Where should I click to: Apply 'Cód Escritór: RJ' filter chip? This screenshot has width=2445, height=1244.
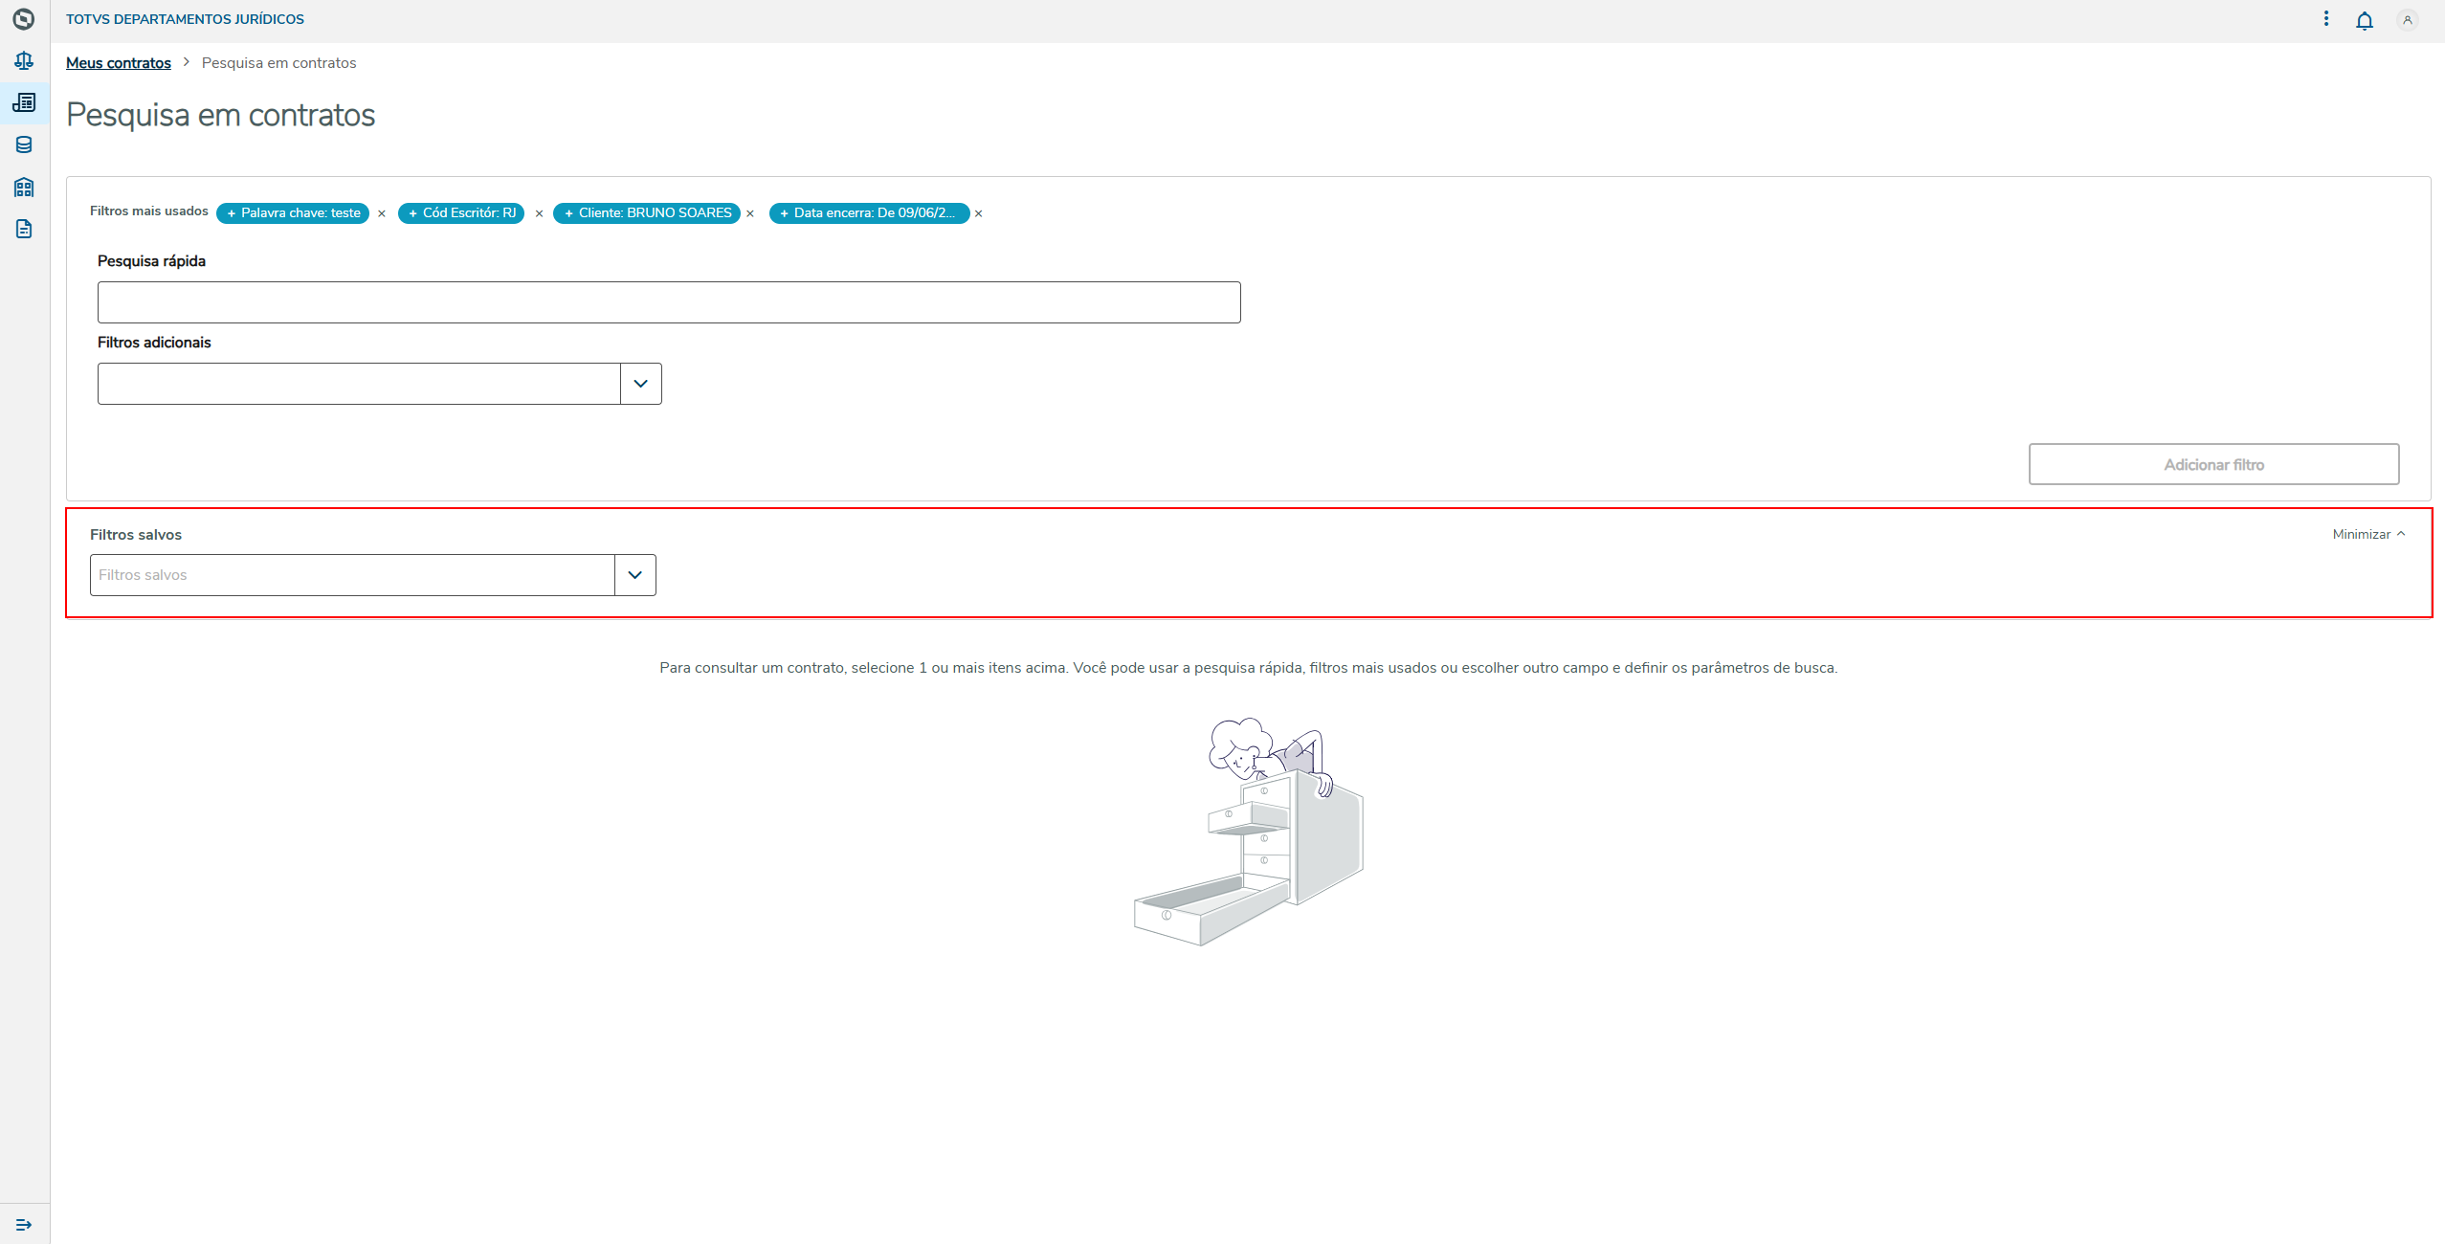tap(461, 212)
